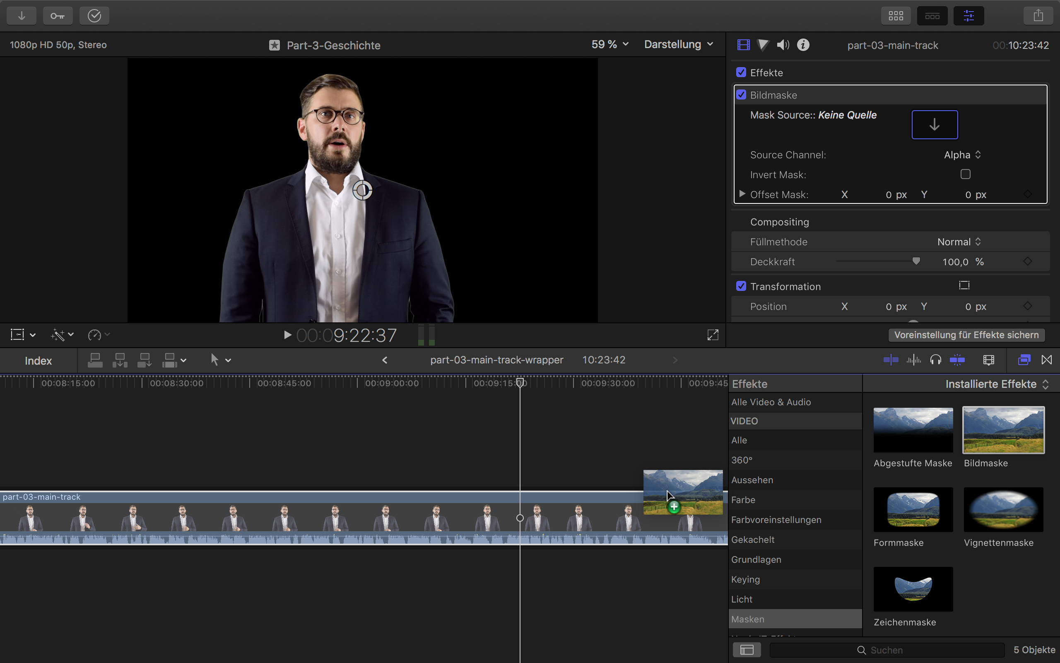The image size is (1060, 663).
Task: Click the Mask Source image well arrow
Action: (x=934, y=125)
